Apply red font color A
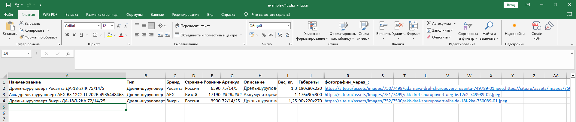This screenshot has width=576, height=122. [x=121, y=35]
